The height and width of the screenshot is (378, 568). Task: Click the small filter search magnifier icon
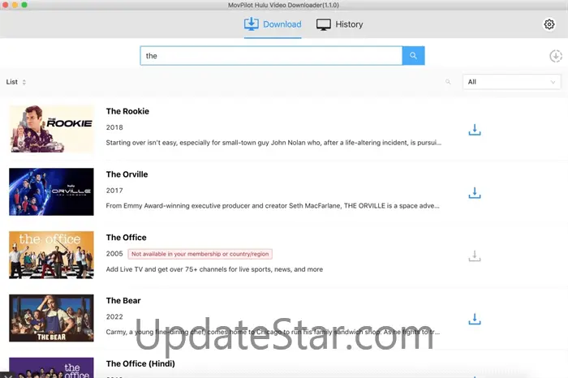[x=448, y=82]
